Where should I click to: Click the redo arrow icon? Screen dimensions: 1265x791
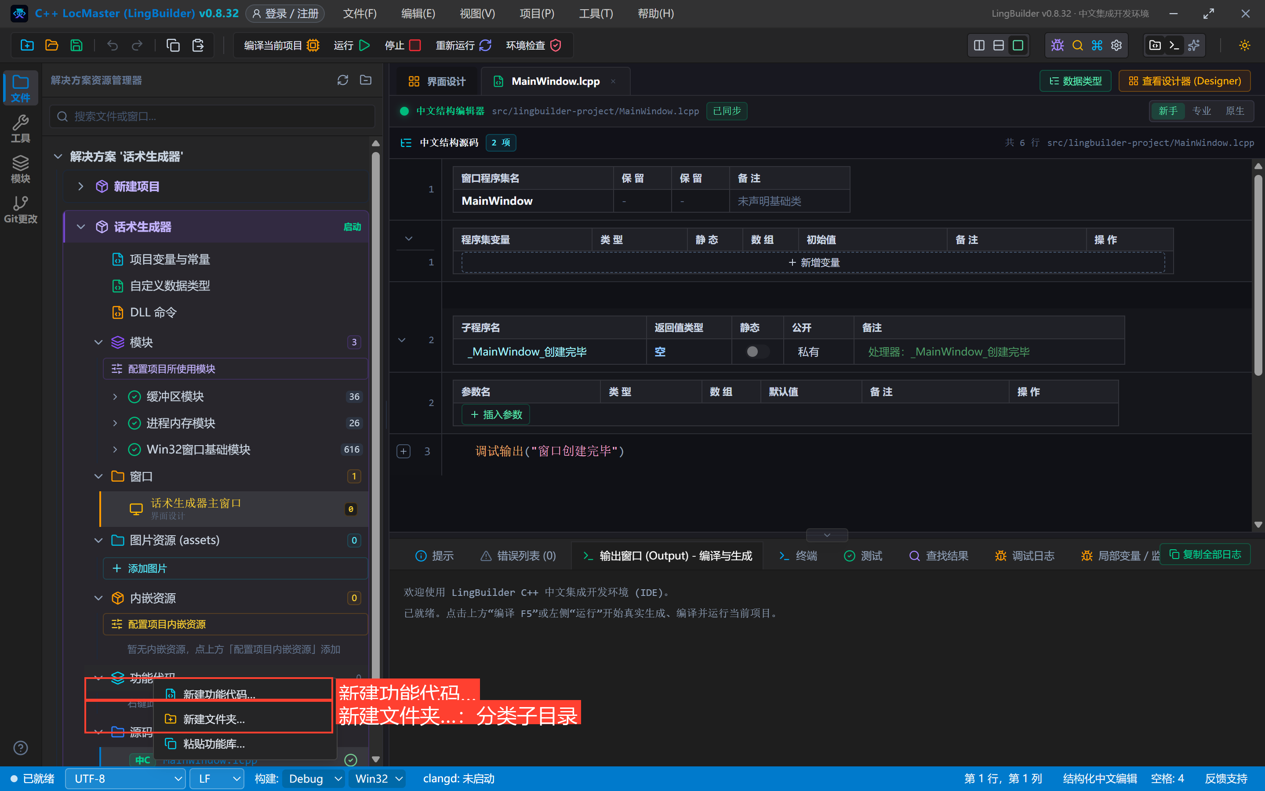point(137,46)
